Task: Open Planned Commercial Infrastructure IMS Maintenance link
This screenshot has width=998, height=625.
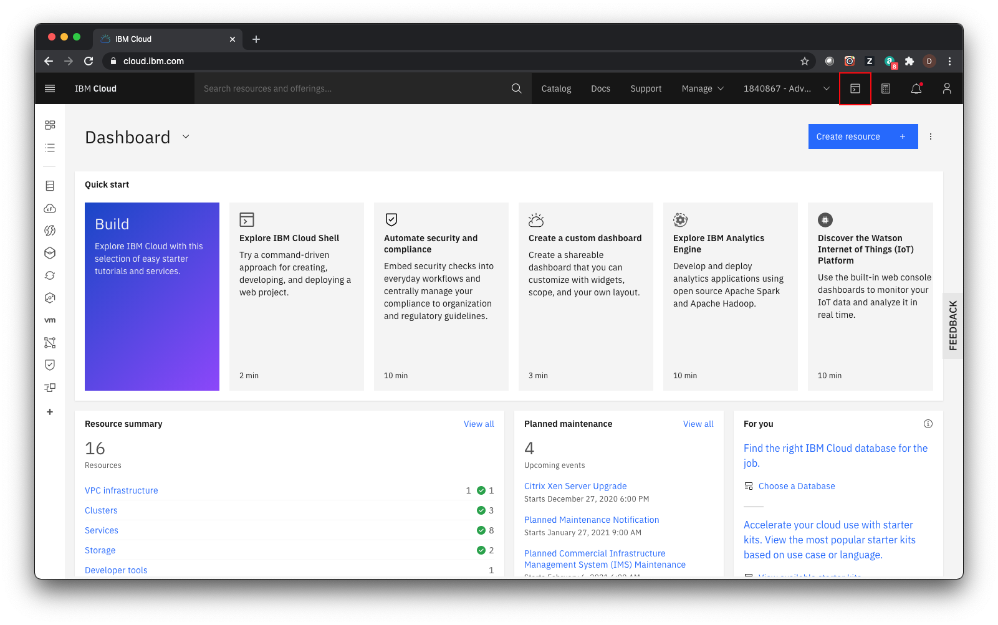Action: point(605,559)
